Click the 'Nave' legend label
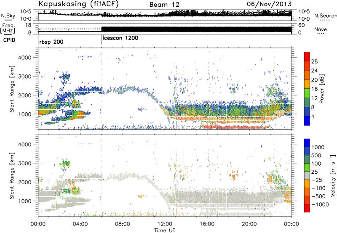Viewport: 337px width, 233px height. (x=321, y=29)
